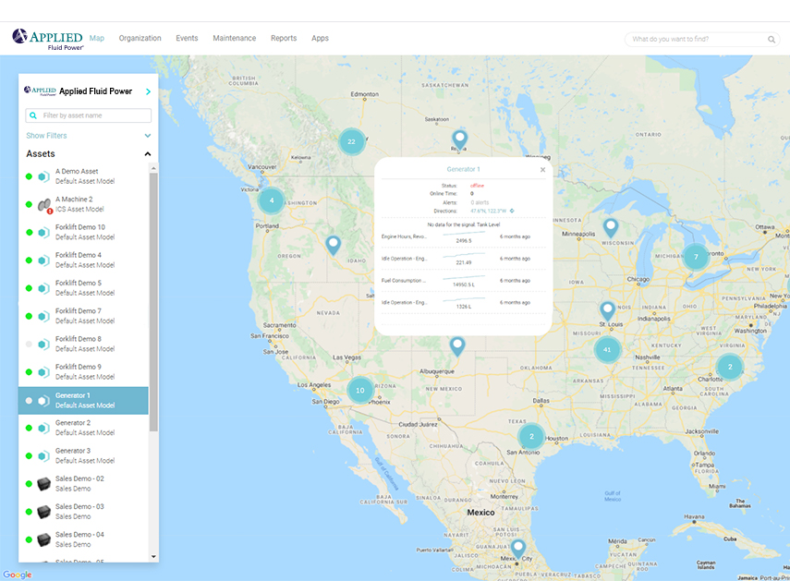The width and height of the screenshot is (790, 581).
Task: Click the Applied Fluid Power logo
Action: [48, 39]
